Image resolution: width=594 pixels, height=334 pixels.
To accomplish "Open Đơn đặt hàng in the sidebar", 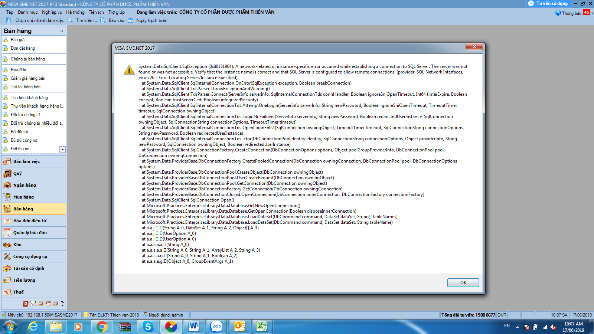I will tap(23, 48).
